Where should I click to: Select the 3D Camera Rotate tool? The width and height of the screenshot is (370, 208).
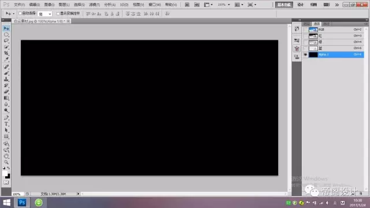pyautogui.click(x=6, y=150)
